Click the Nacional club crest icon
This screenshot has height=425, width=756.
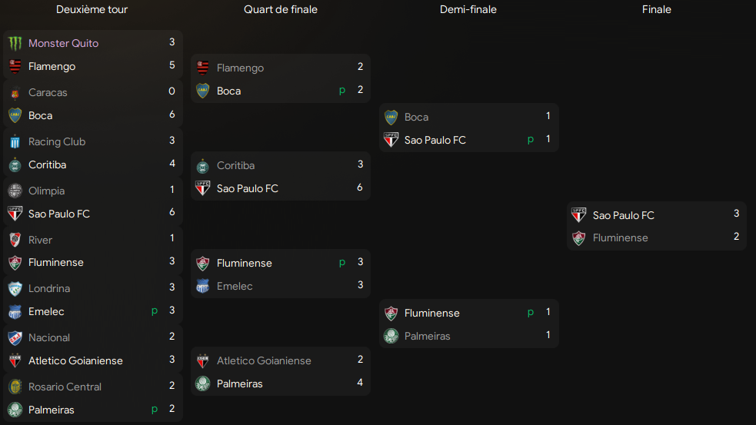pos(15,338)
